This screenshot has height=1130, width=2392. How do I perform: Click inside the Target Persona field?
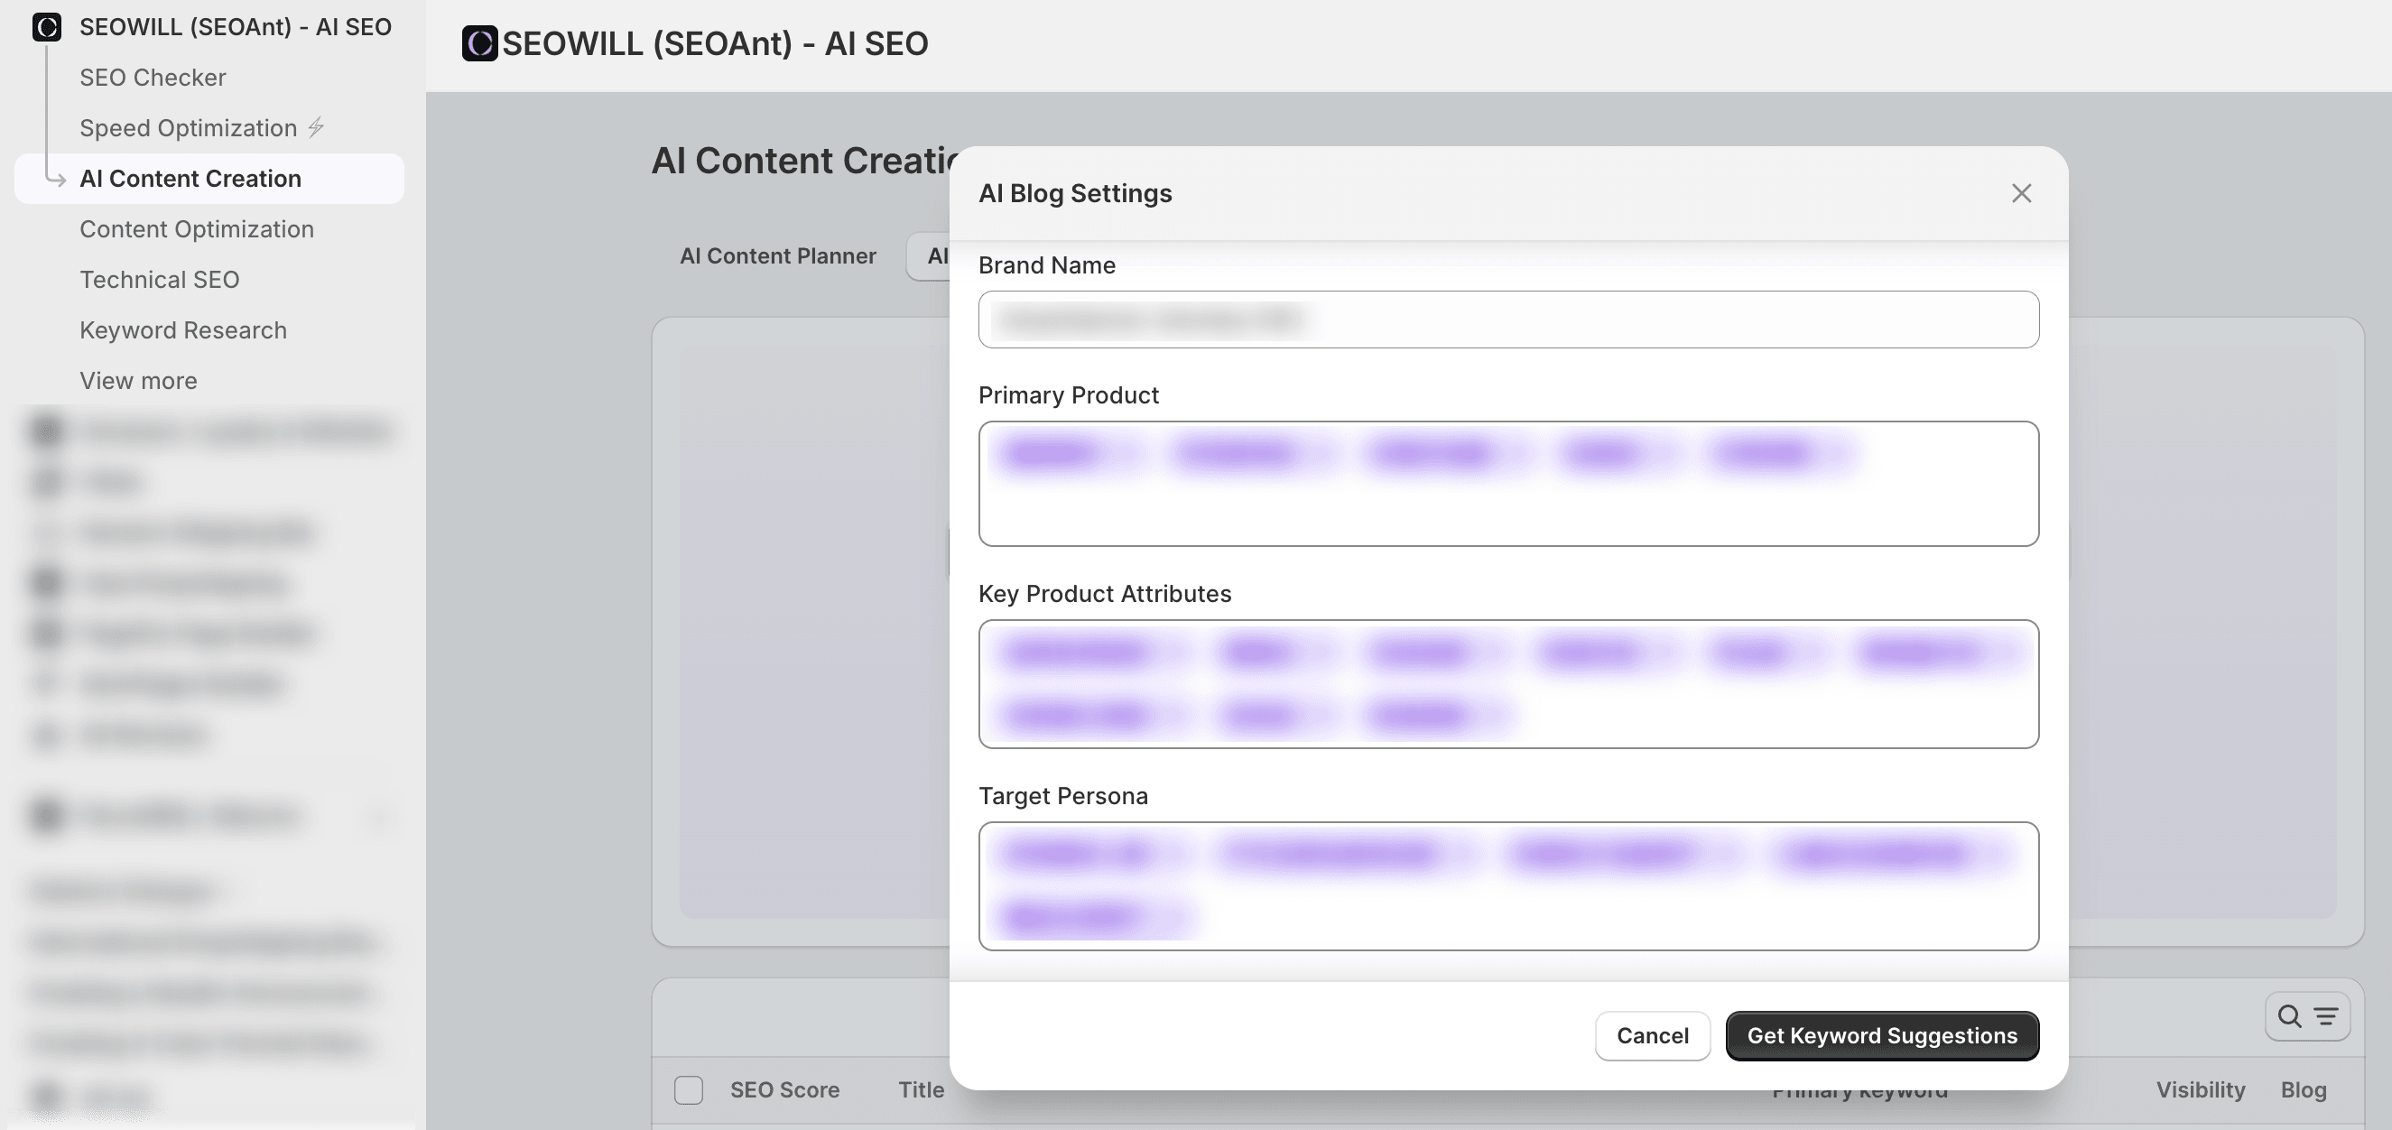[x=1579, y=914]
